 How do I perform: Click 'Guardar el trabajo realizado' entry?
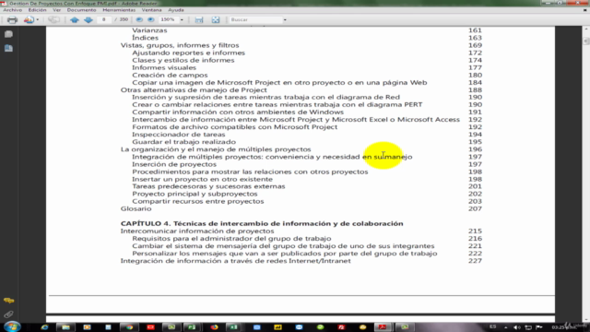click(x=183, y=142)
